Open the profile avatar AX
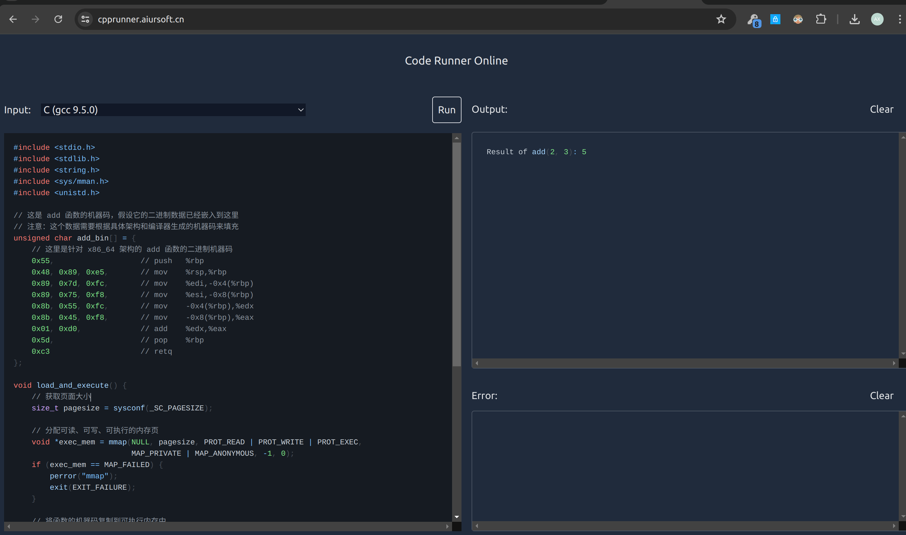Viewport: 906px width, 535px height. click(877, 19)
